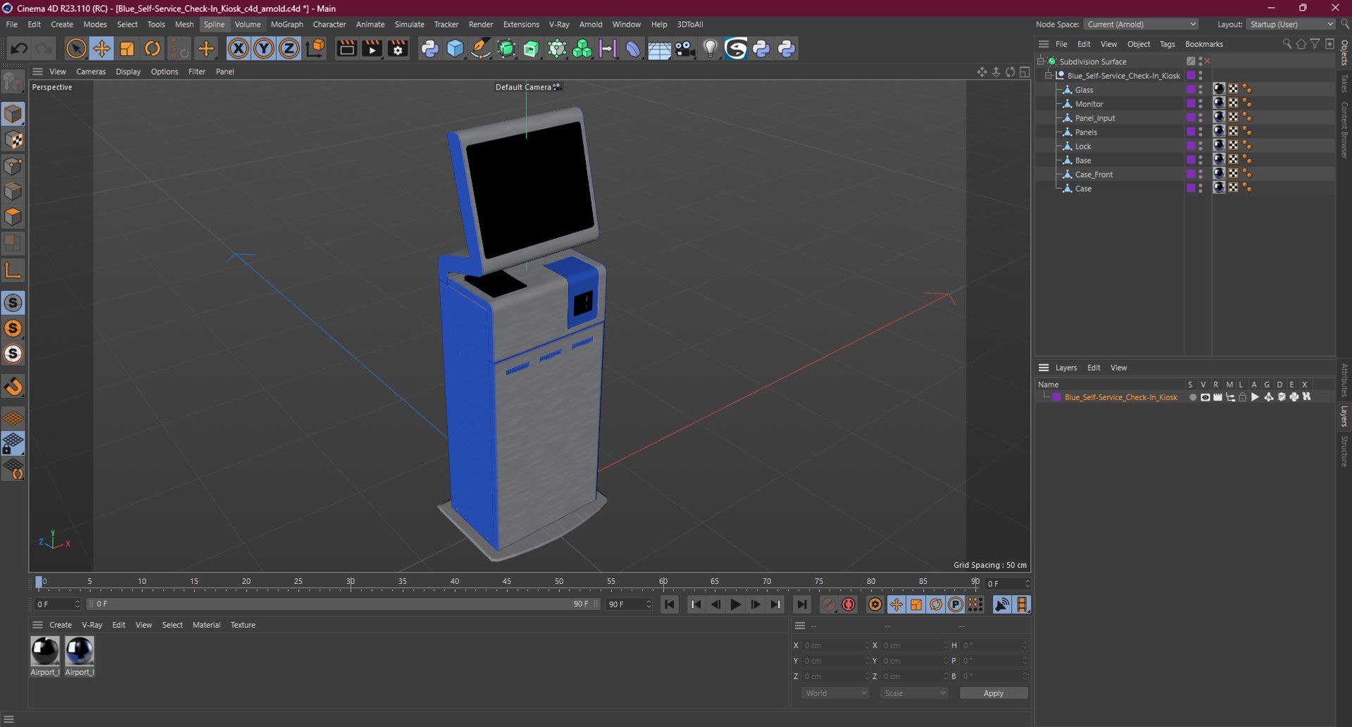Click the Autokeying button in timeline
The width and height of the screenshot is (1352, 727).
[x=849, y=604]
